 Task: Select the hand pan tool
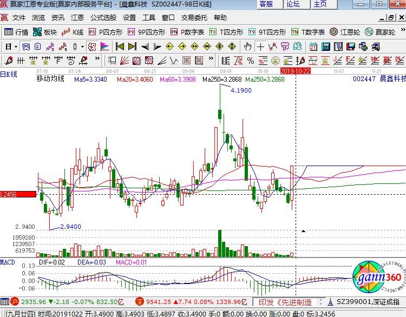[x=248, y=47]
